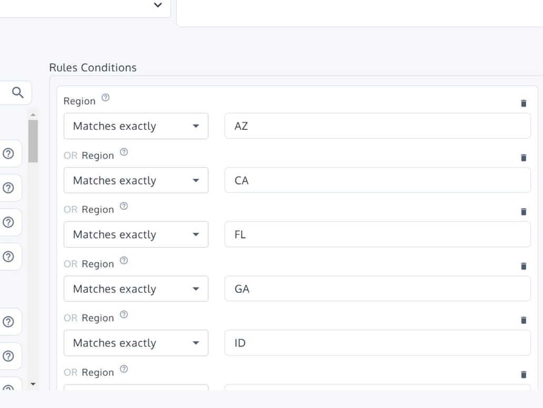Open the Matches exactly dropdown for AZ
The width and height of the screenshot is (543, 408).
[x=136, y=126]
